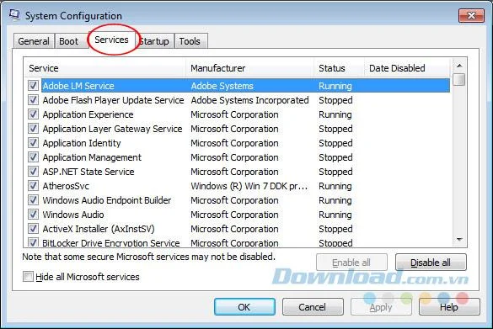The height and width of the screenshot is (329, 493).
Task: Click the Apply button
Action: coord(381,307)
